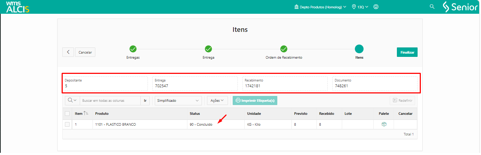The image size is (481, 155).
Task: Go to the Ordem de Recebimento step
Action: (284, 49)
